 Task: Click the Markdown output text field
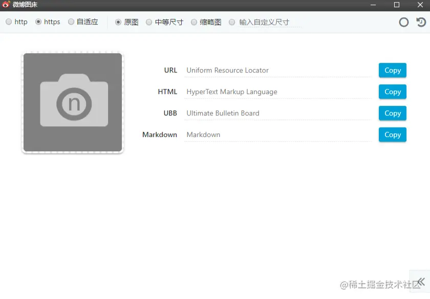[x=278, y=135]
